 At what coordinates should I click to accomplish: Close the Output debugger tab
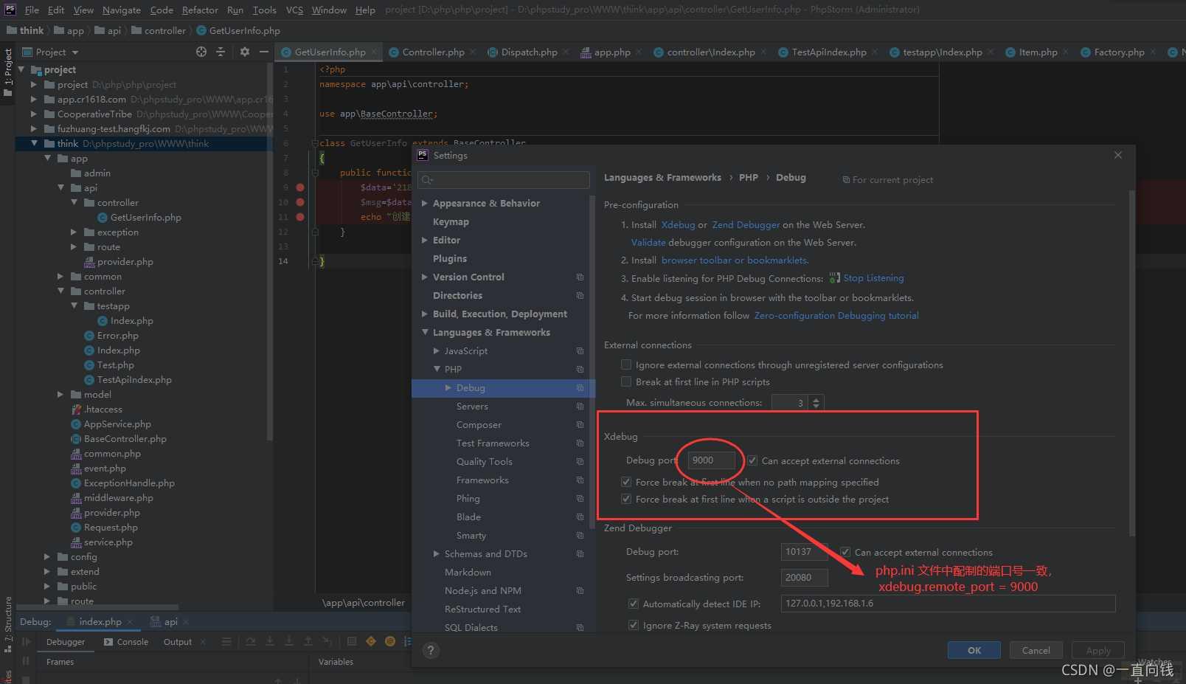(203, 642)
